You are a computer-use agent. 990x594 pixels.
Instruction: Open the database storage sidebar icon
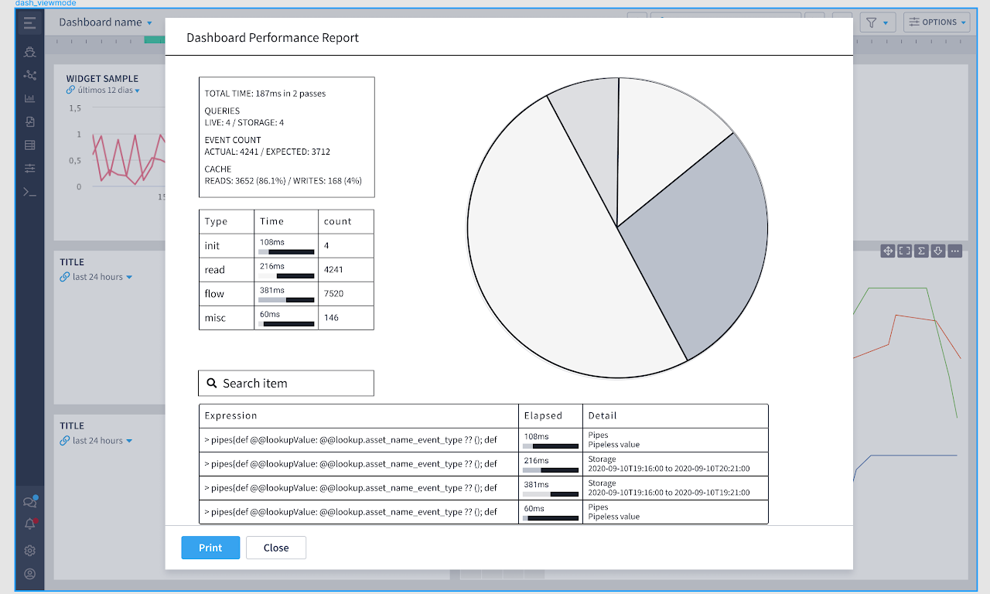click(29, 145)
